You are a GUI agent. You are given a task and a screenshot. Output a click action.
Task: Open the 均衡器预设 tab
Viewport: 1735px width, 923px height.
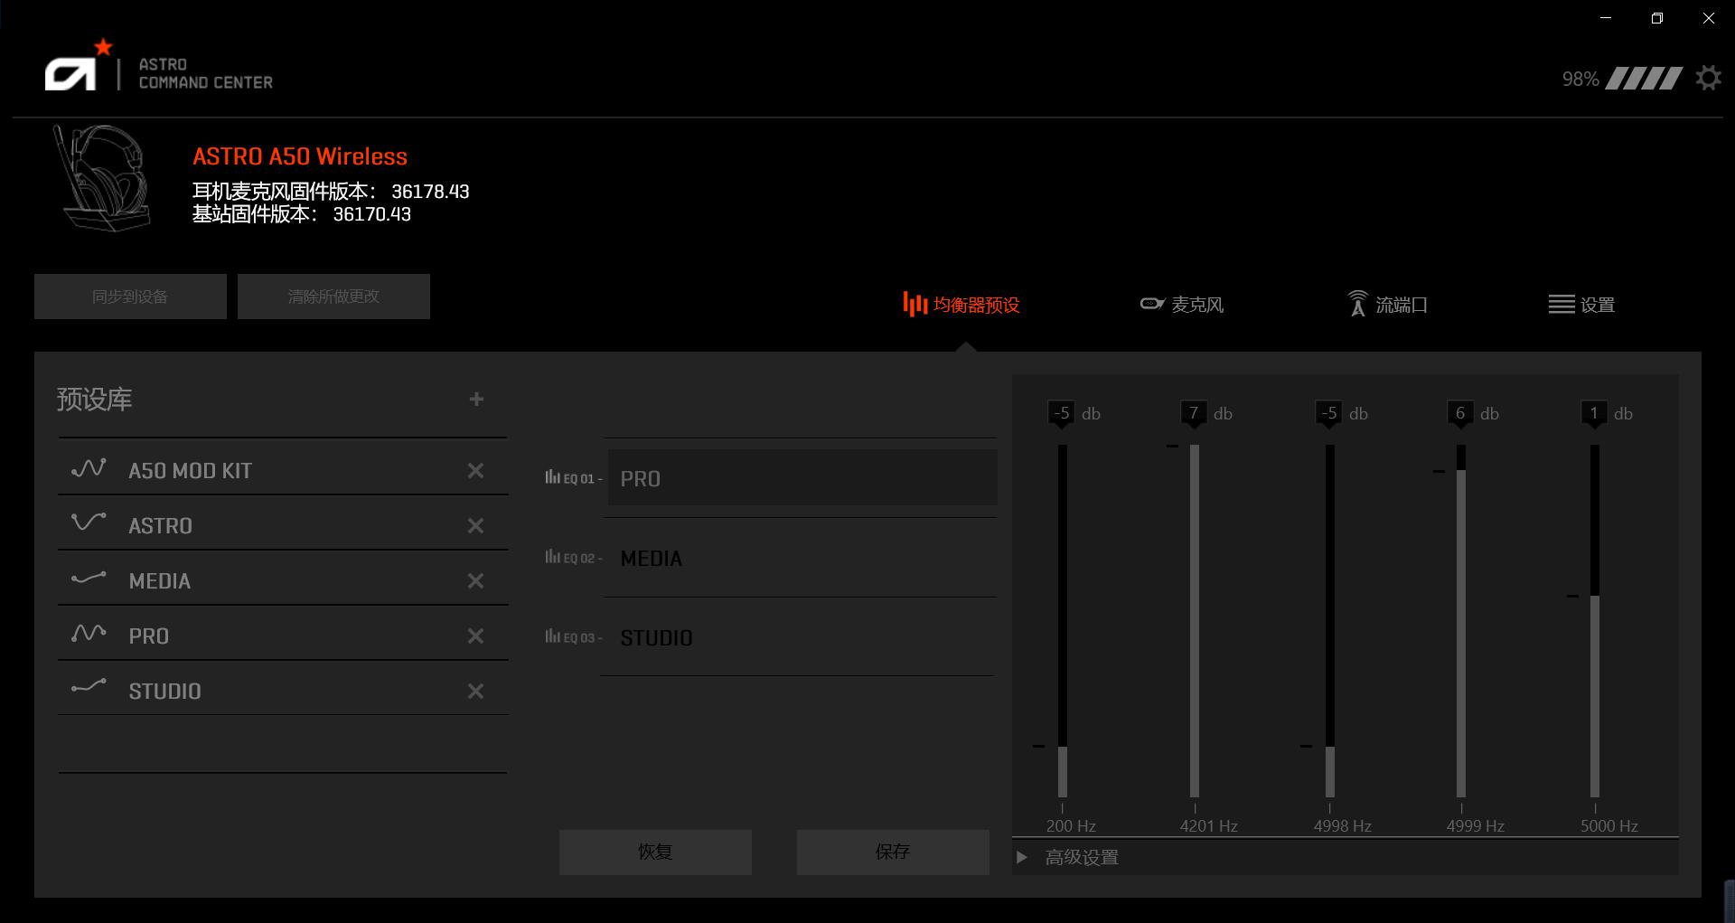tap(961, 305)
